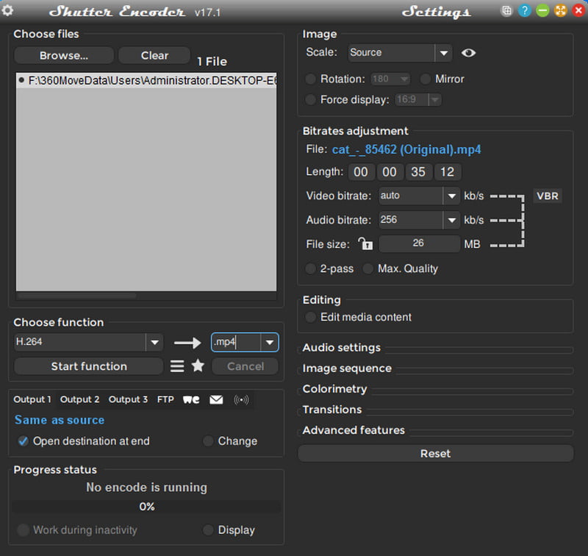Open the Force display 16:9 dropdown

click(434, 100)
